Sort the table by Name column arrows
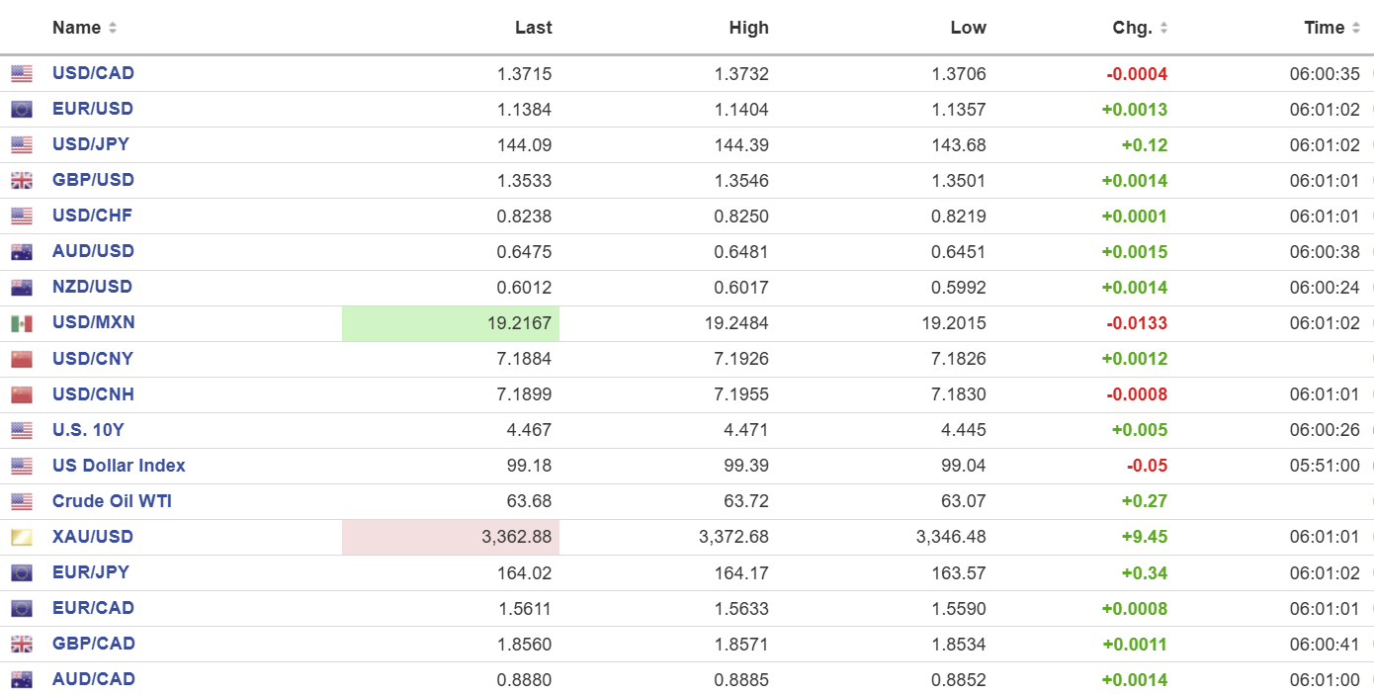 [113, 28]
